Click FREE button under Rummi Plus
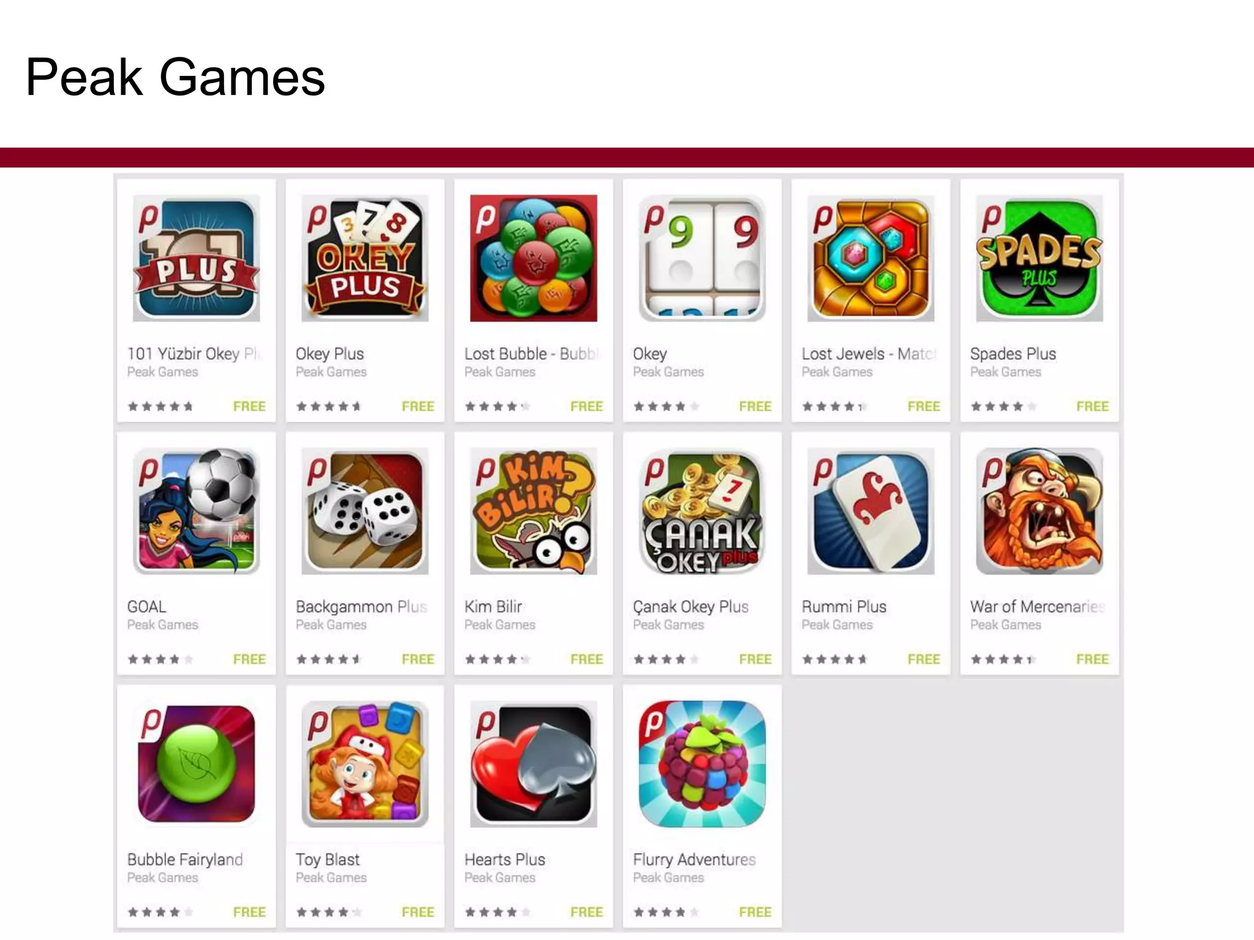This screenshot has height=940, width=1254. coord(923,659)
